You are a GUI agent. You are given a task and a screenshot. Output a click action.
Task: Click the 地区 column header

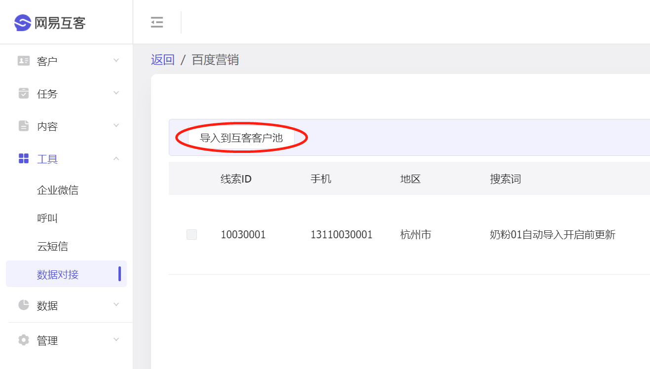(x=411, y=179)
